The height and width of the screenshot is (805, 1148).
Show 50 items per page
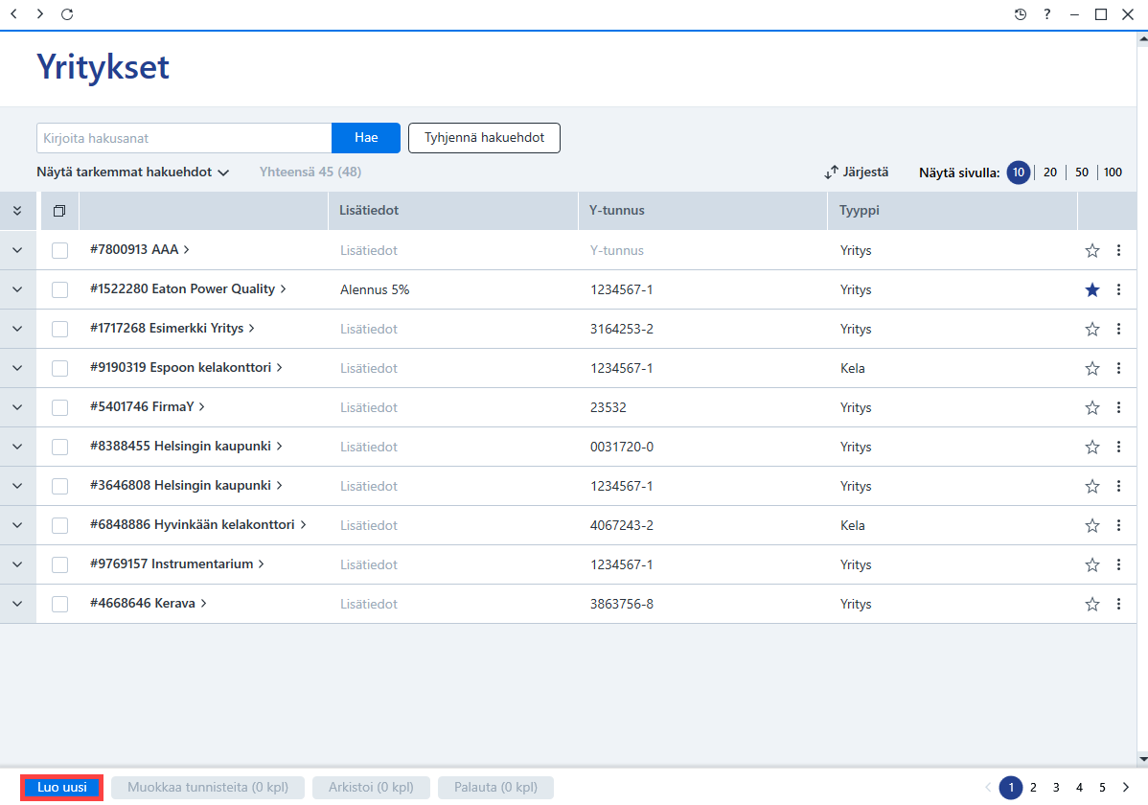pos(1081,172)
